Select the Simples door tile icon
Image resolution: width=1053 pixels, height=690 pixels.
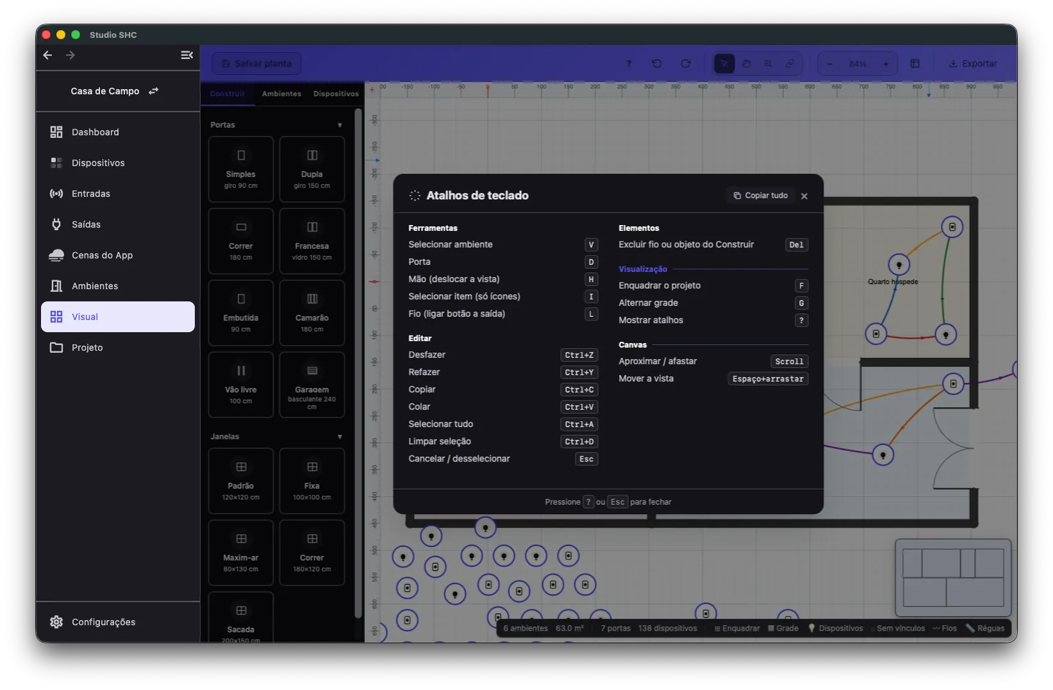pos(241,155)
